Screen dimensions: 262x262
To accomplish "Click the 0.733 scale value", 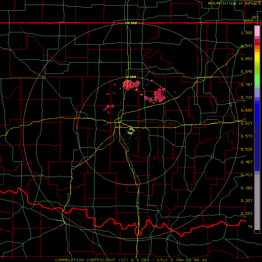I will click(x=247, y=98).
